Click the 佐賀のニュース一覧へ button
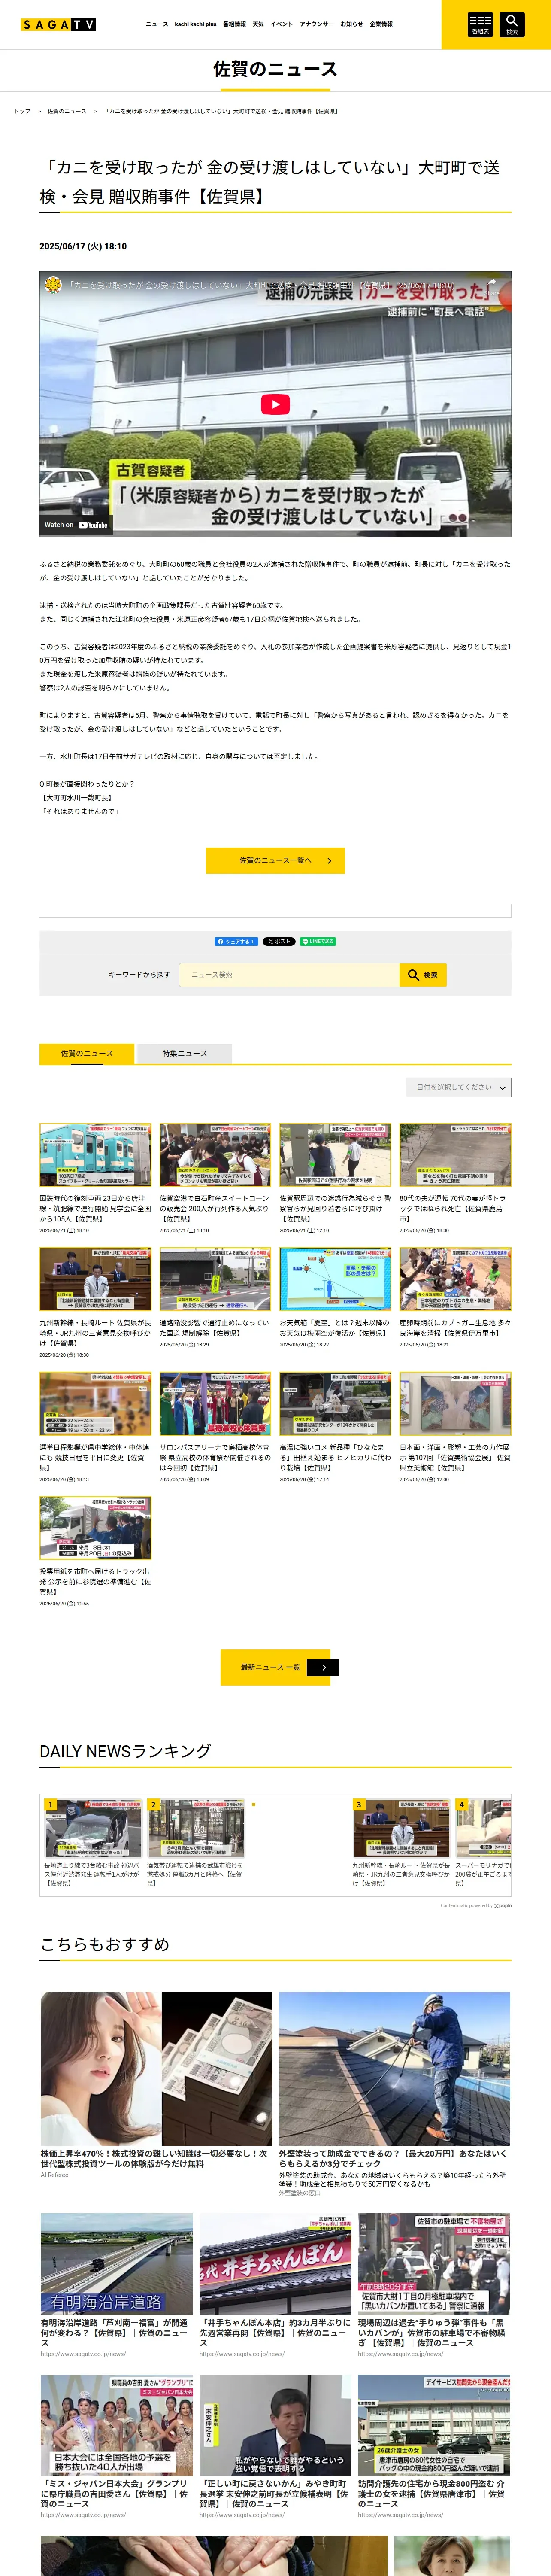Viewport: 551px width, 2576px height. [275, 860]
